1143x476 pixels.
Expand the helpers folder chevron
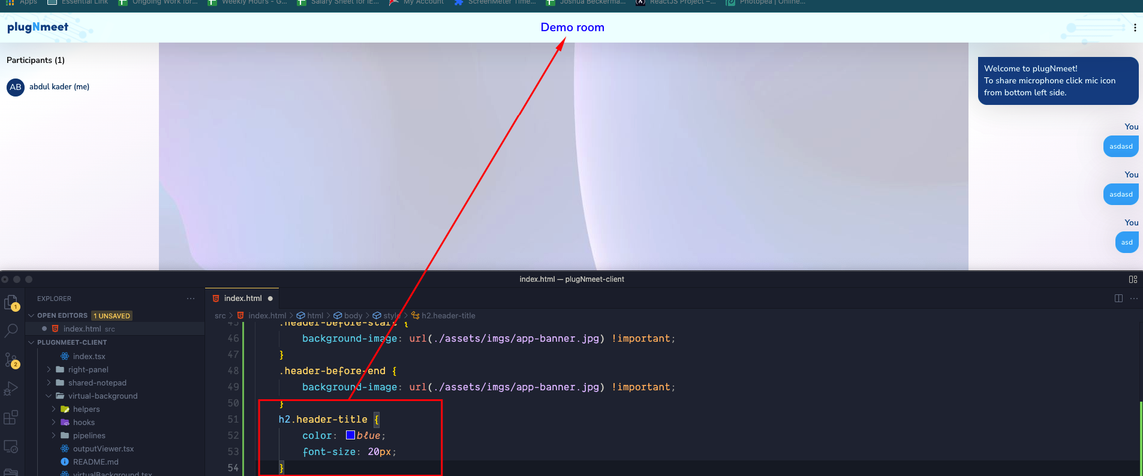click(x=54, y=409)
